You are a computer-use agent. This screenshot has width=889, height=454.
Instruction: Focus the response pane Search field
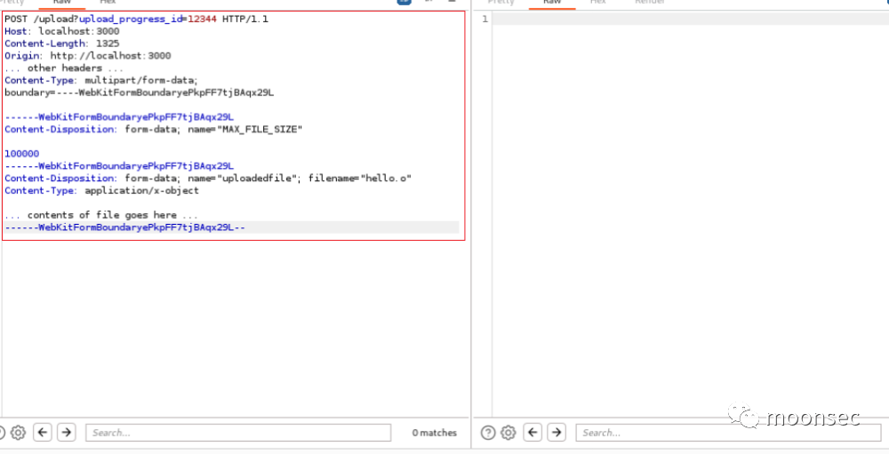729,433
